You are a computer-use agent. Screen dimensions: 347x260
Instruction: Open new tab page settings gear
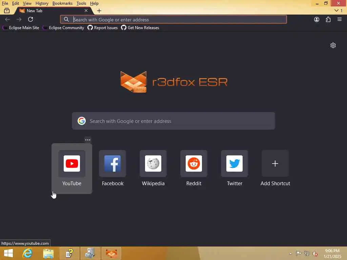[333, 45]
